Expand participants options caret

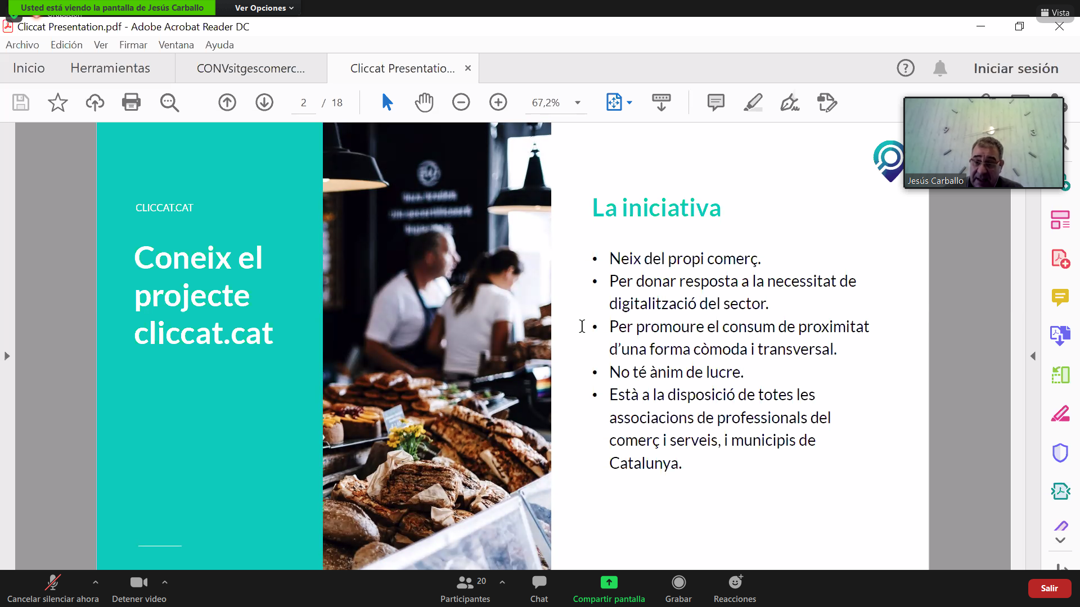(502, 582)
